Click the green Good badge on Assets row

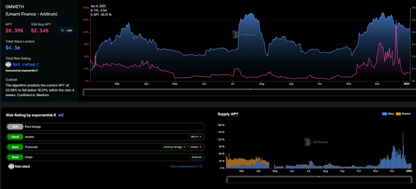[15, 137]
